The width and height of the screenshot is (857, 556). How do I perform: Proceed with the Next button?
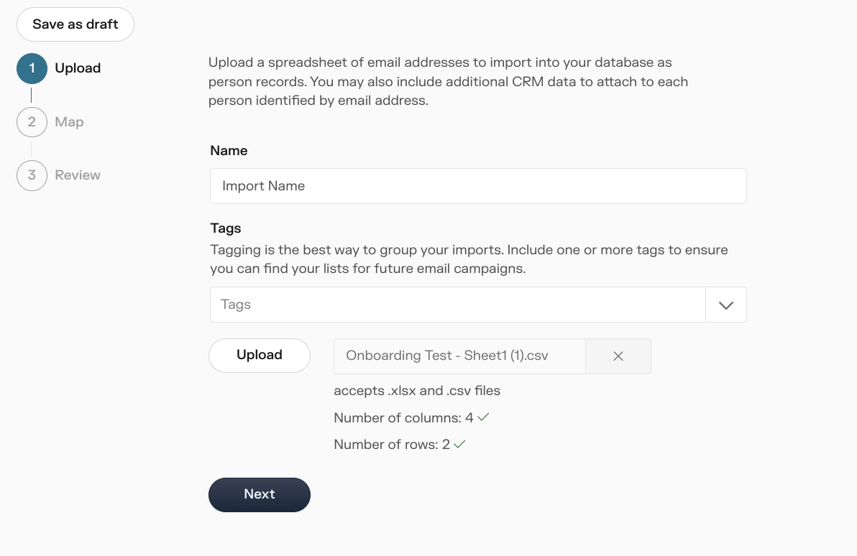click(x=260, y=495)
